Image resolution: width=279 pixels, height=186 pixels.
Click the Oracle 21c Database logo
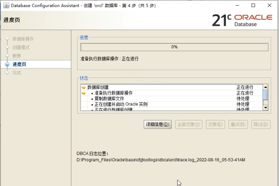click(x=242, y=20)
